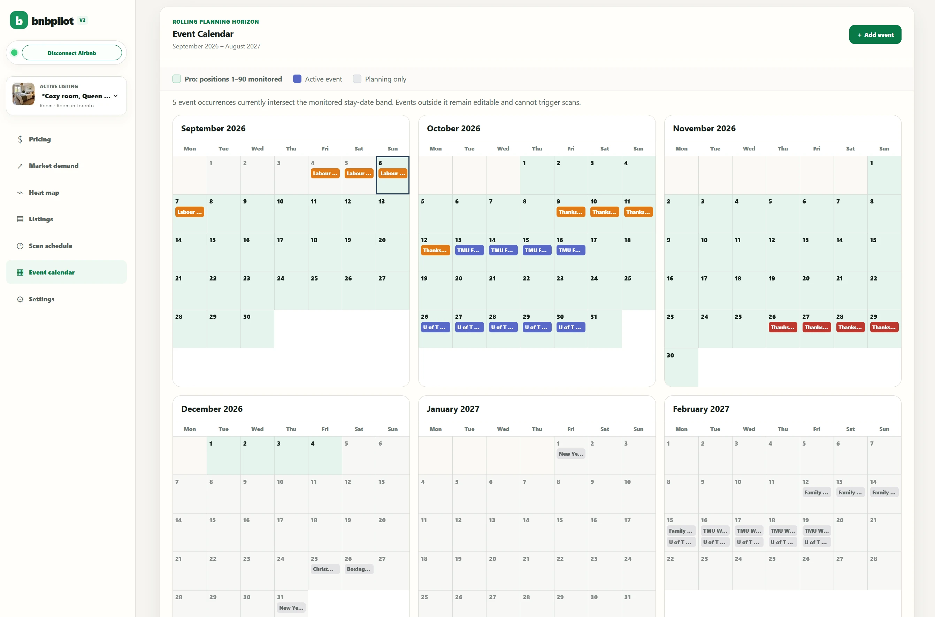Select November 30 2026 day cell
This screenshot has width=935, height=617.
coord(681,367)
